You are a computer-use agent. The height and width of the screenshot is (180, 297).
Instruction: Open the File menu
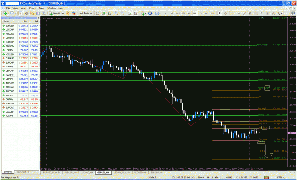tap(8, 8)
